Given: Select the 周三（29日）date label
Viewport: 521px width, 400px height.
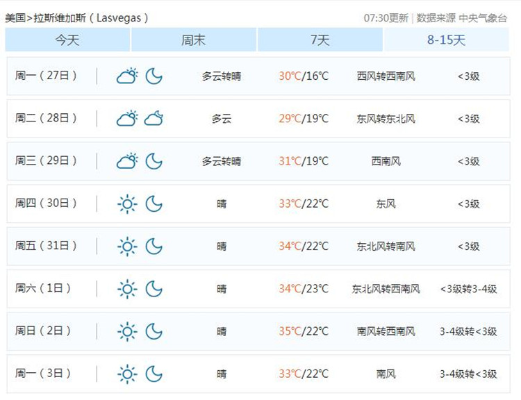Looking at the screenshot, I should pyautogui.click(x=46, y=160).
